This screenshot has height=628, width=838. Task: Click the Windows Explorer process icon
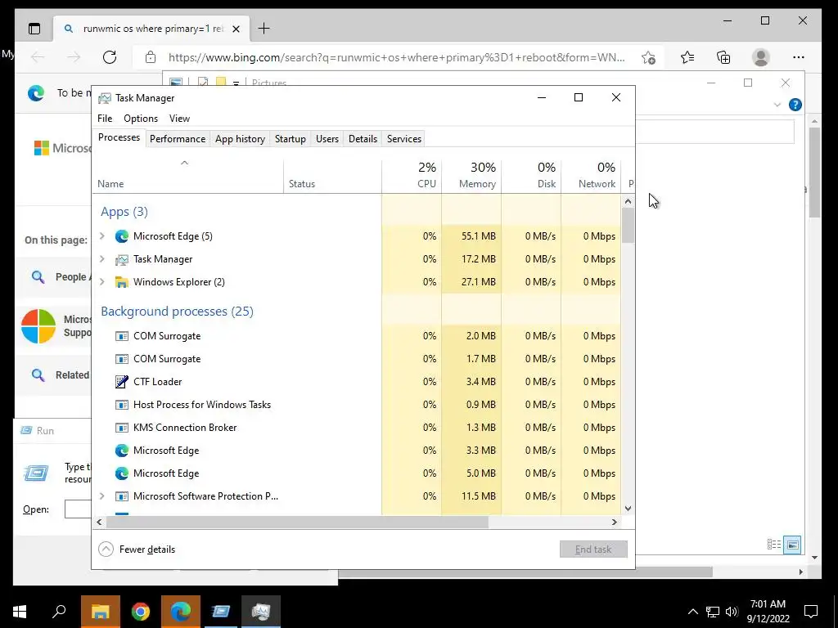[121, 282]
